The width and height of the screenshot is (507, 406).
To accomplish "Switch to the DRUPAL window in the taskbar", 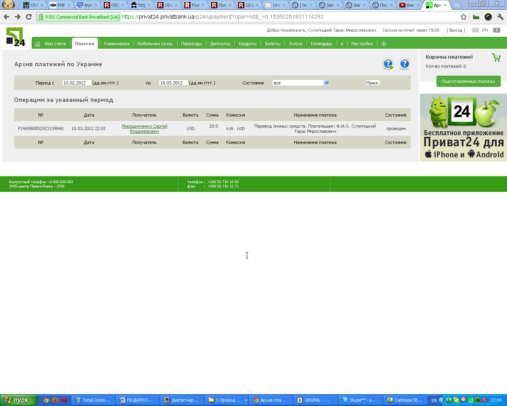I will coord(316,400).
